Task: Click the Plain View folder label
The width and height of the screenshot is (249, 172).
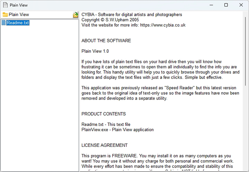Action: click(x=19, y=15)
